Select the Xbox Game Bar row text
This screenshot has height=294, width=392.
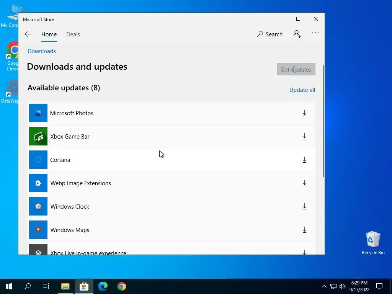(x=70, y=137)
